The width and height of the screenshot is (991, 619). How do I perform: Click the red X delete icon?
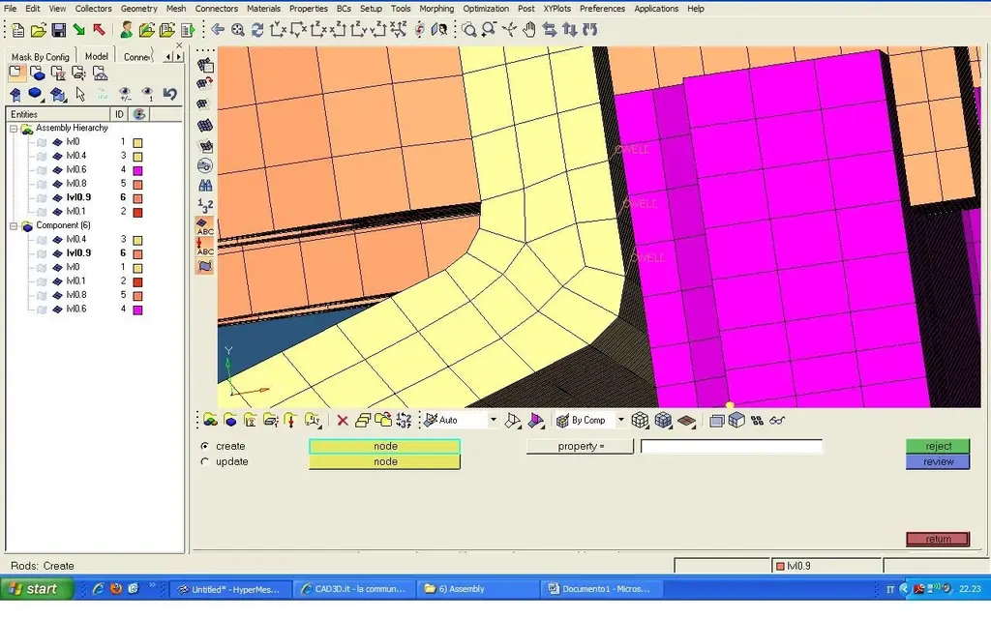coord(343,421)
